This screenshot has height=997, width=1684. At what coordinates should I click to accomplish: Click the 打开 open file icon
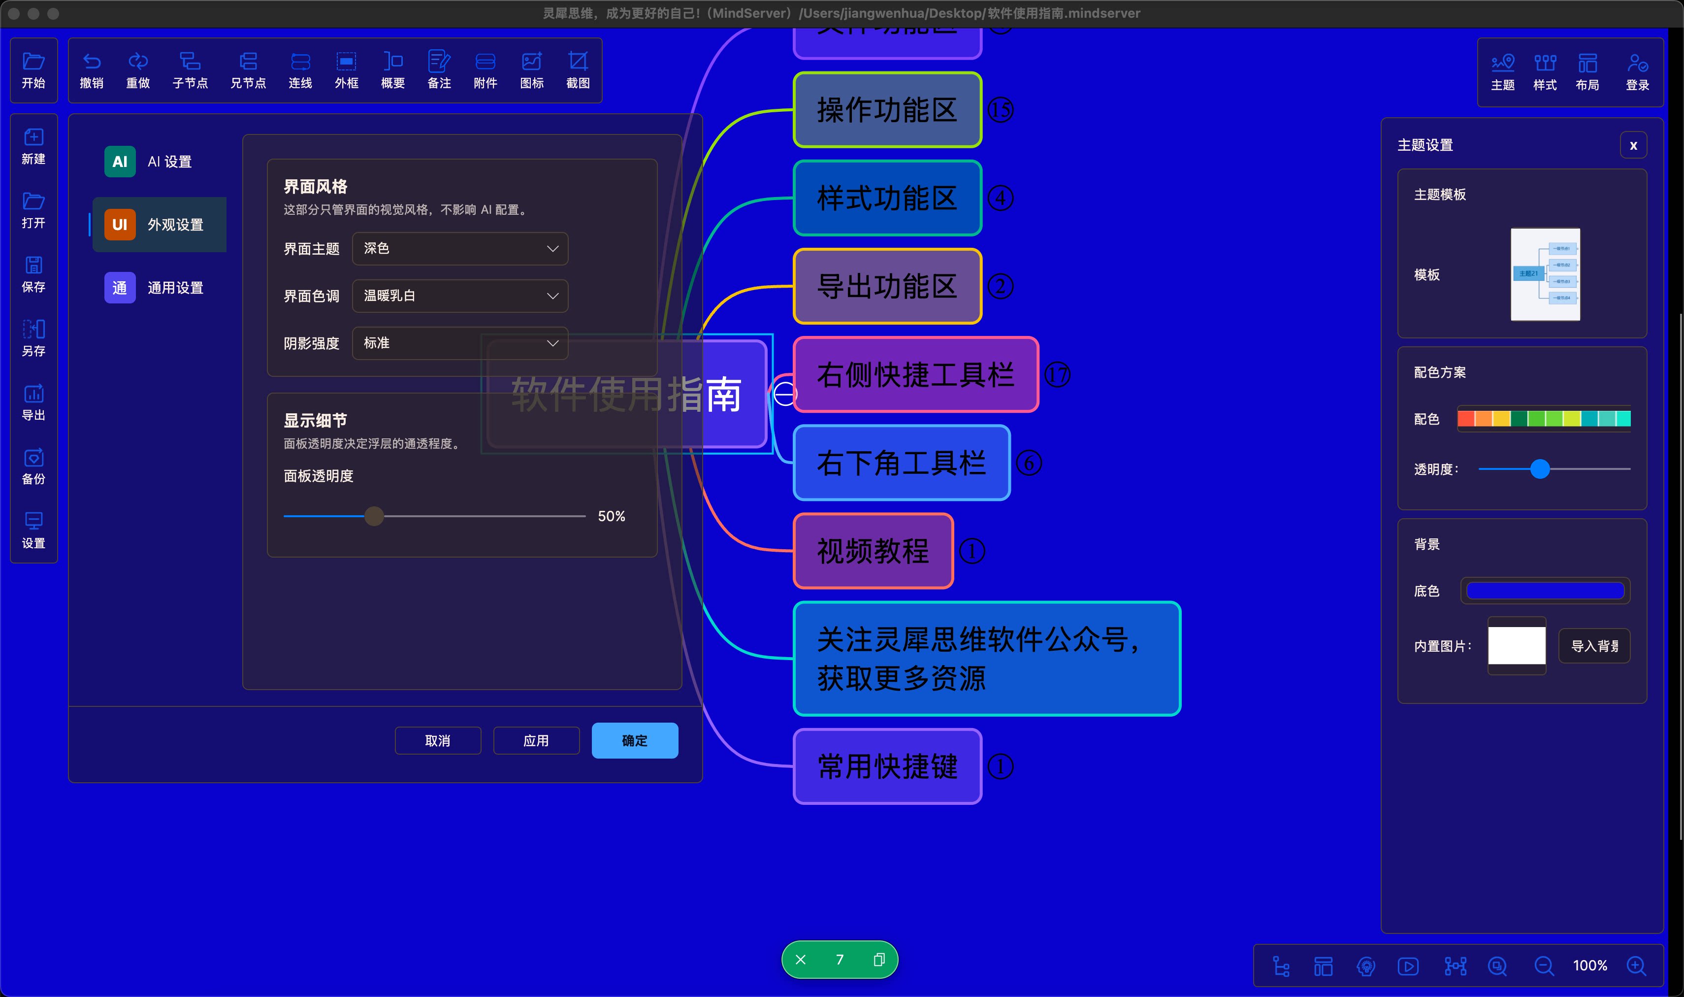click(33, 201)
